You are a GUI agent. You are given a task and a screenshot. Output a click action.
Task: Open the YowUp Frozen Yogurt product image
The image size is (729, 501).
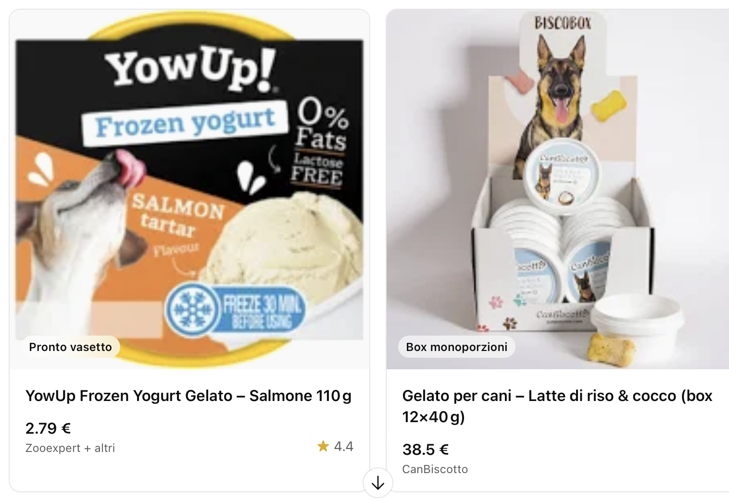189,189
